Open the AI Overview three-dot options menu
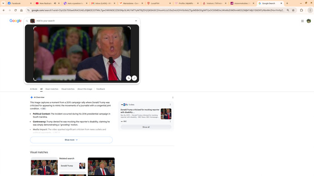 click(x=173, y=98)
